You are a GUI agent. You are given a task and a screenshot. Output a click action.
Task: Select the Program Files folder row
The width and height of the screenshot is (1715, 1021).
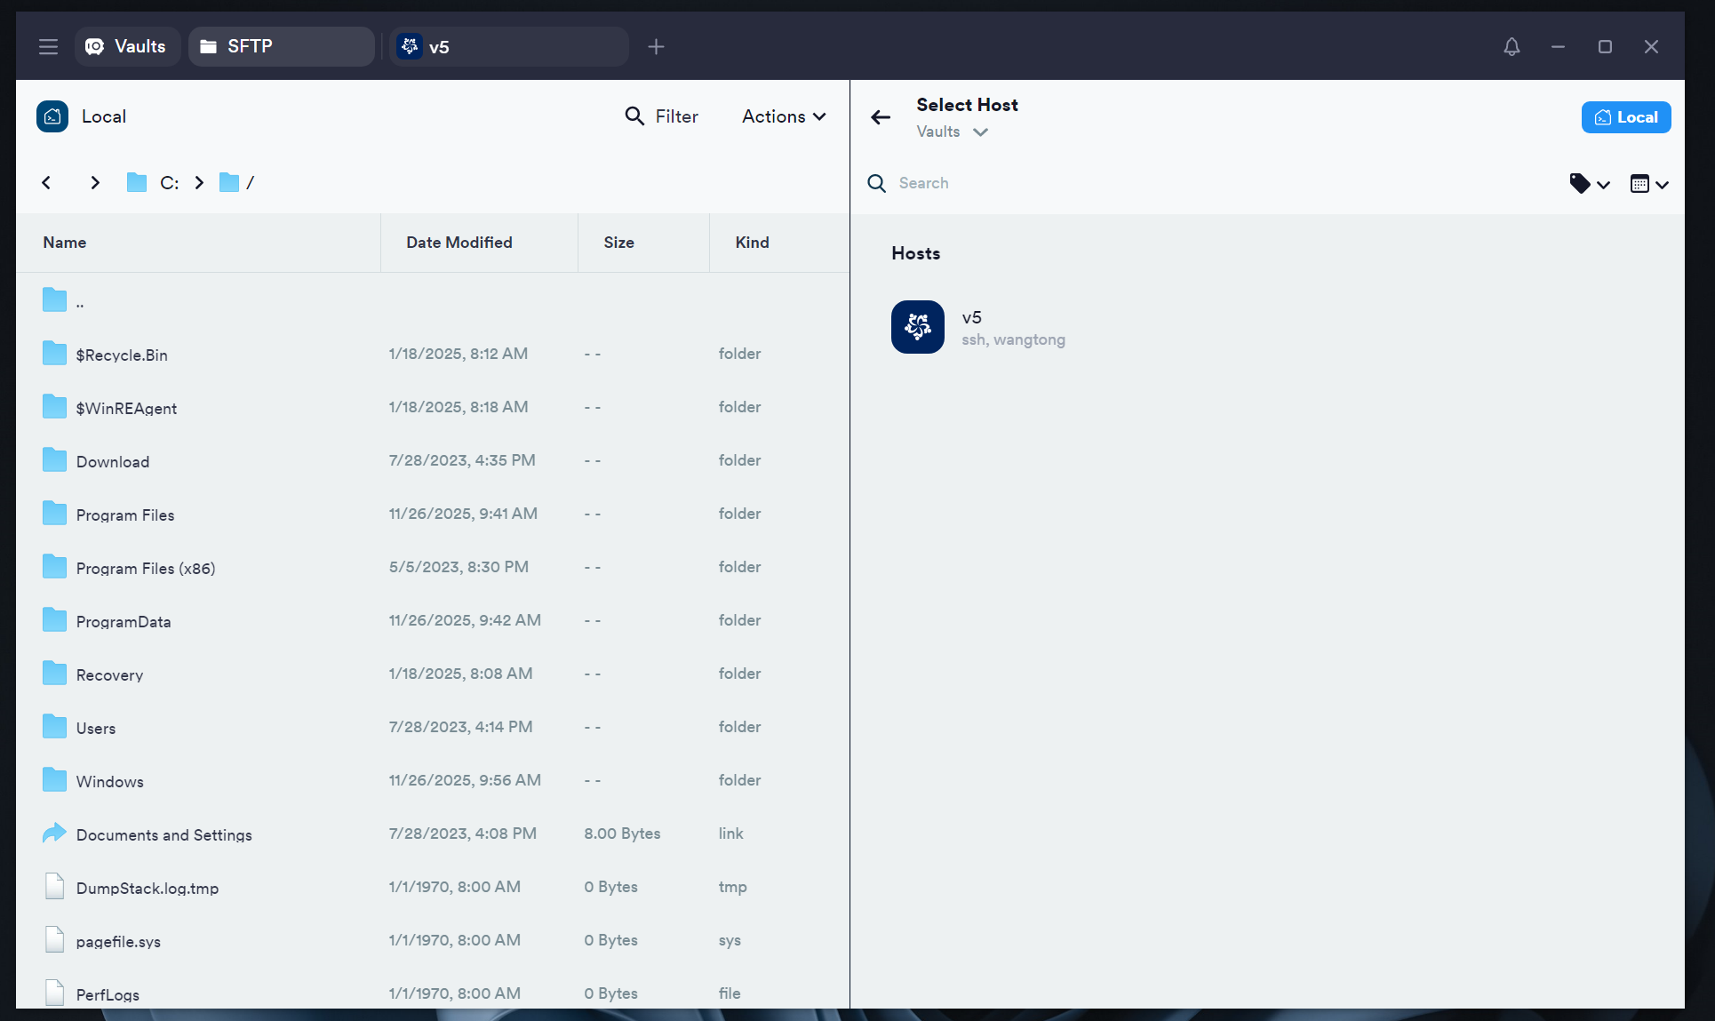coord(433,514)
